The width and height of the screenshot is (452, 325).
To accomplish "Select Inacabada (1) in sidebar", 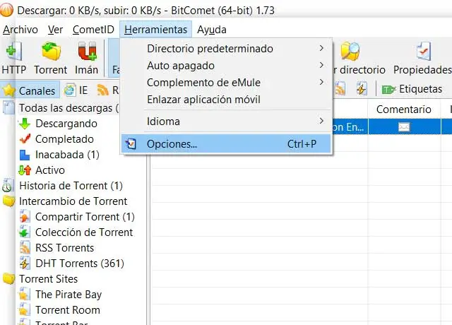I will 68,155.
